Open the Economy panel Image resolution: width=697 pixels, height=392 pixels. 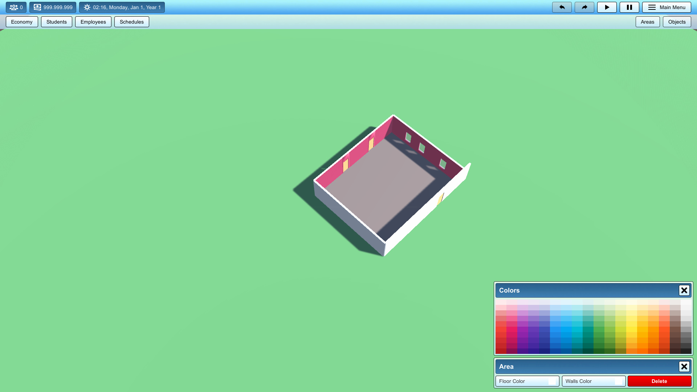pos(21,21)
